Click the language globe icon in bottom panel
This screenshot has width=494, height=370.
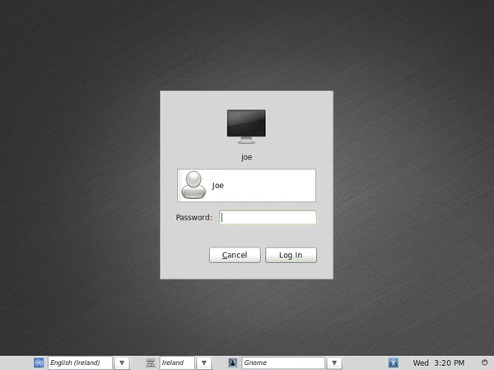[39, 363]
